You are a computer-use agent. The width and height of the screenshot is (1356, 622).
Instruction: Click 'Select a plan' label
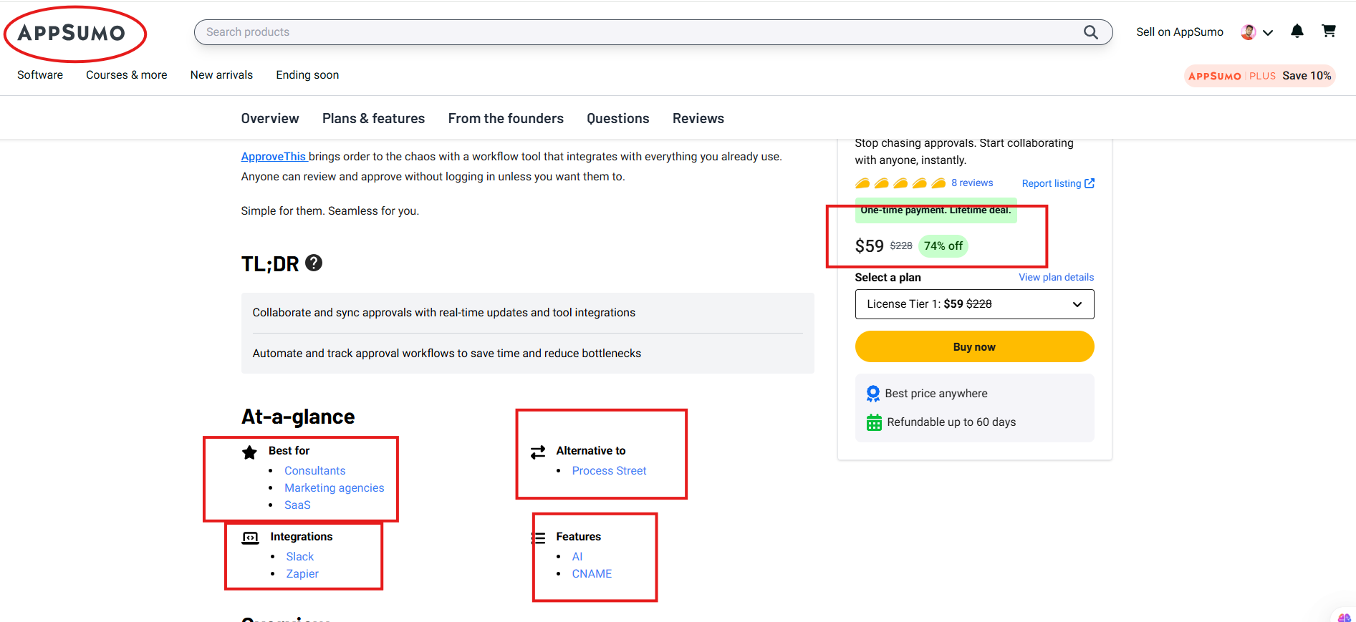pyautogui.click(x=888, y=278)
